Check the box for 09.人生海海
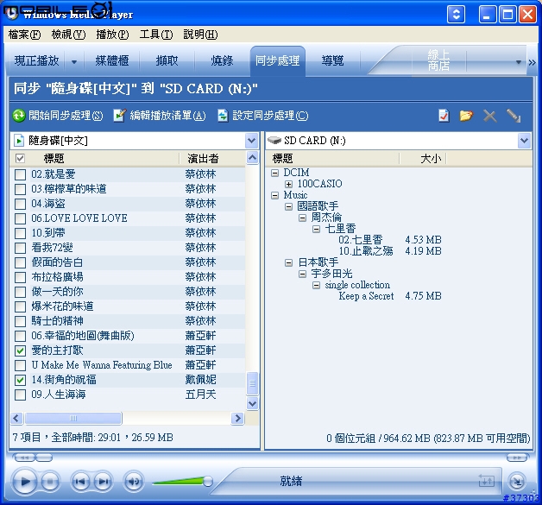Screen dimensions: 542x505 click(20, 395)
